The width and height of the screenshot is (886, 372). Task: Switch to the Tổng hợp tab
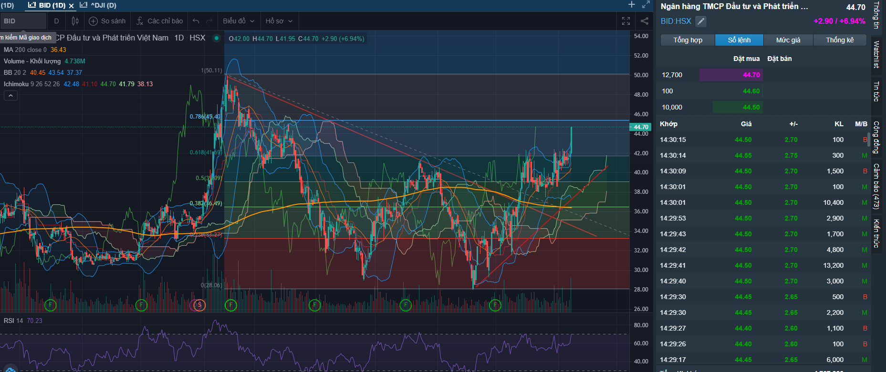[x=688, y=40]
